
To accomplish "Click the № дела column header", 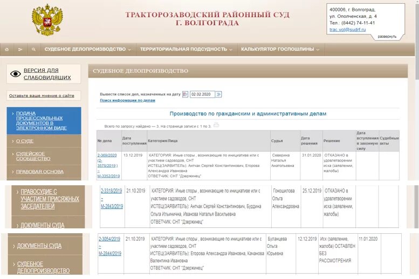I will coord(109,141).
